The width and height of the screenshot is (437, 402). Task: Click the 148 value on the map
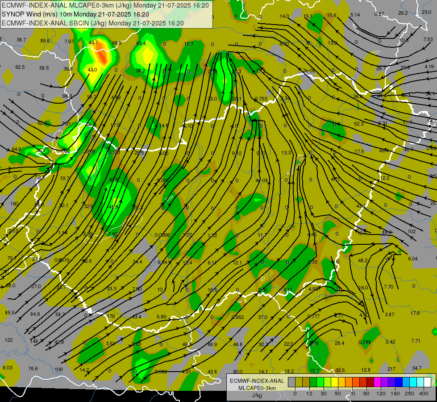click(x=34, y=341)
